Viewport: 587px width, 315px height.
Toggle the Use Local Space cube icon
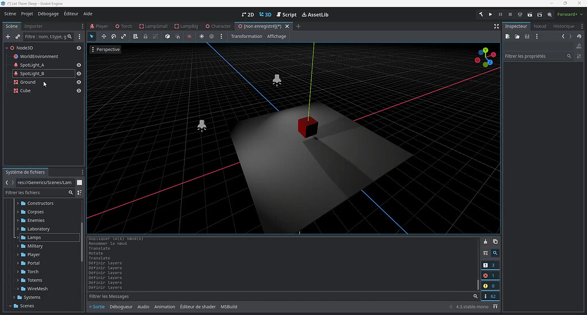167,36
